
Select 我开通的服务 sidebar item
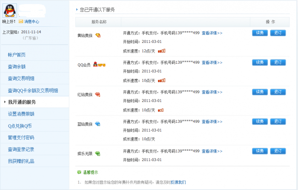tap(22, 102)
